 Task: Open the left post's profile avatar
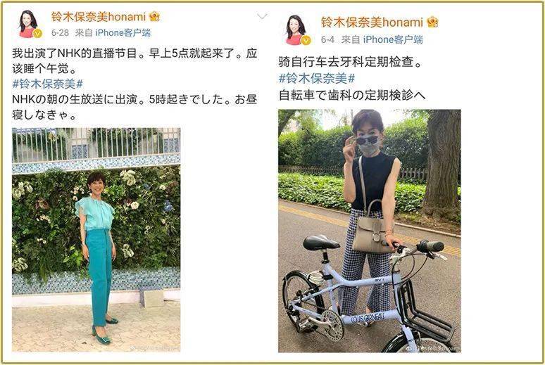pos(28,24)
